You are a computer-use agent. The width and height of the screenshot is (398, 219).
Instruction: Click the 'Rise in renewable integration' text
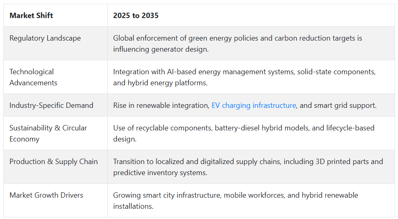(161, 105)
